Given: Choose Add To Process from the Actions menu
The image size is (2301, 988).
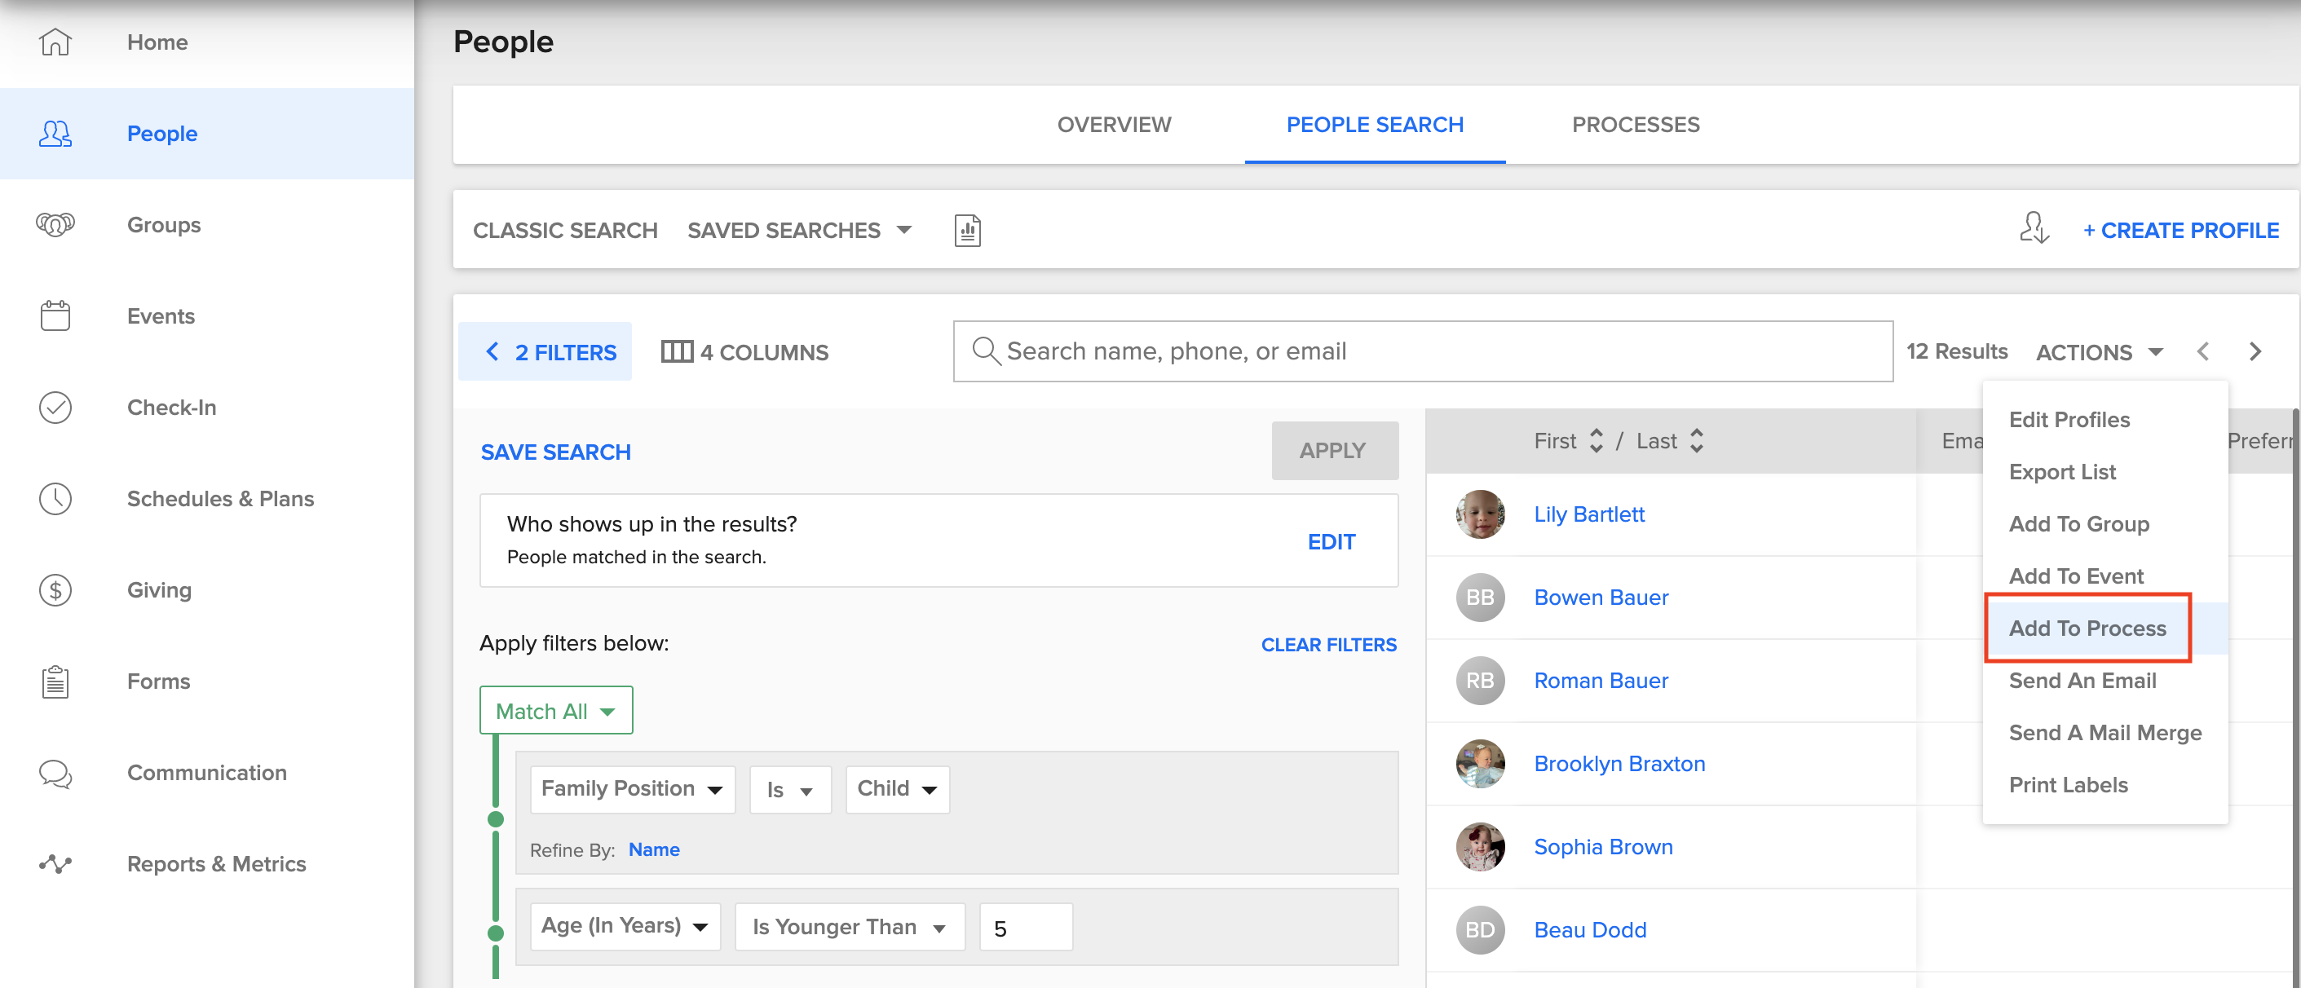Looking at the screenshot, I should point(2087,627).
